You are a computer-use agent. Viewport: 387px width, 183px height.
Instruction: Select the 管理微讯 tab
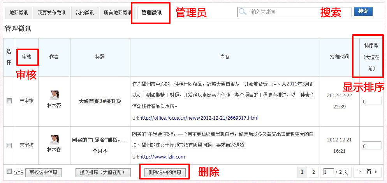(151, 12)
